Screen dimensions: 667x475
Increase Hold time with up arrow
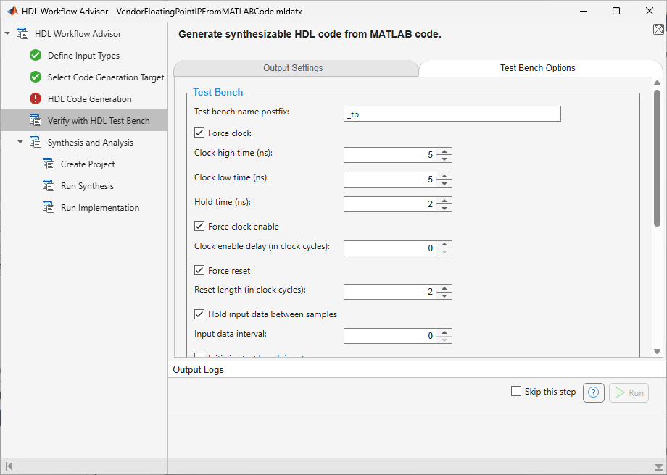(444, 201)
